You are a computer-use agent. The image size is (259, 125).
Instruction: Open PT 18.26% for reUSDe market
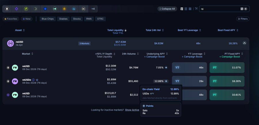click(x=227, y=81)
